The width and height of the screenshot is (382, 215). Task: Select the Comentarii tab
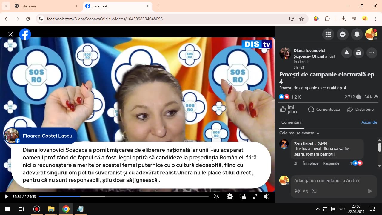(291, 122)
